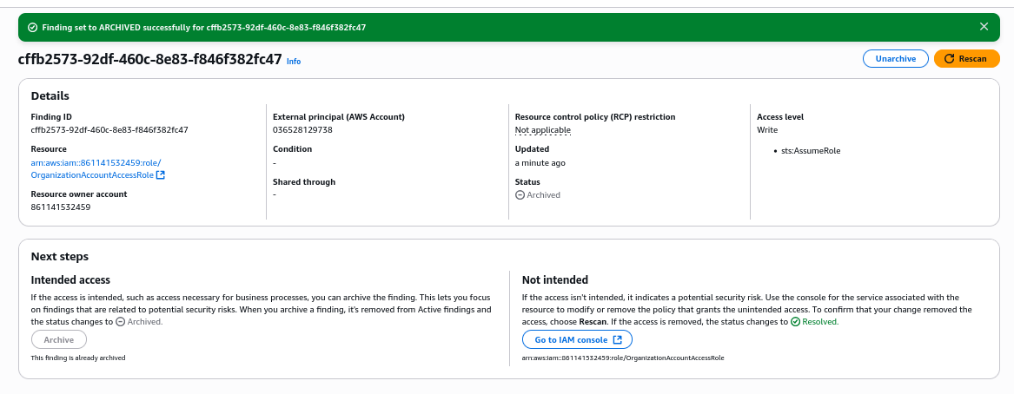The image size is (1014, 394).
Task: Click the Rescan button
Action: (x=966, y=59)
